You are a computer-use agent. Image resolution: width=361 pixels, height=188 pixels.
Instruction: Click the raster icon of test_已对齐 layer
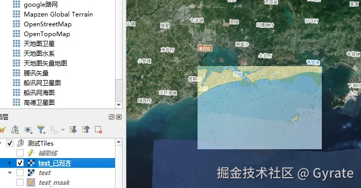coord(31,163)
